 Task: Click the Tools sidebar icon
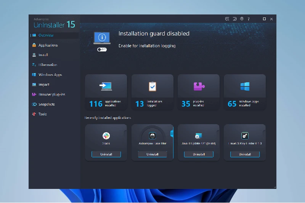pos(34,114)
